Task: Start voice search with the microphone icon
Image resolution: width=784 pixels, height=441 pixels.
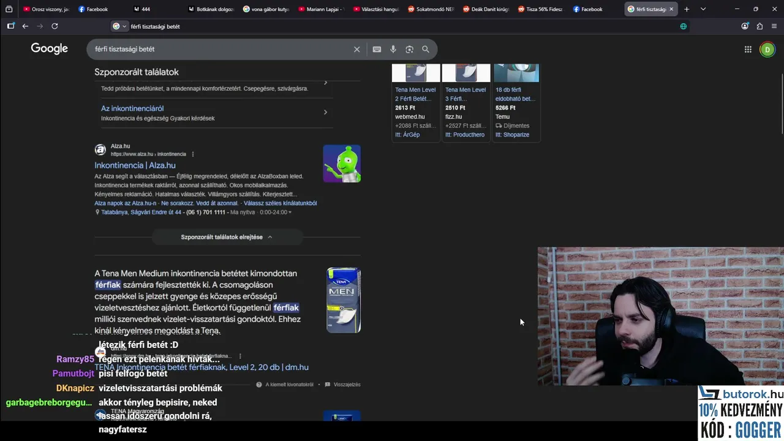Action: pos(393,49)
